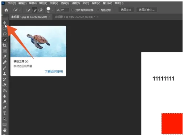Select the Rectangle shape tool
The width and height of the screenshot is (184, 135).
(5, 124)
